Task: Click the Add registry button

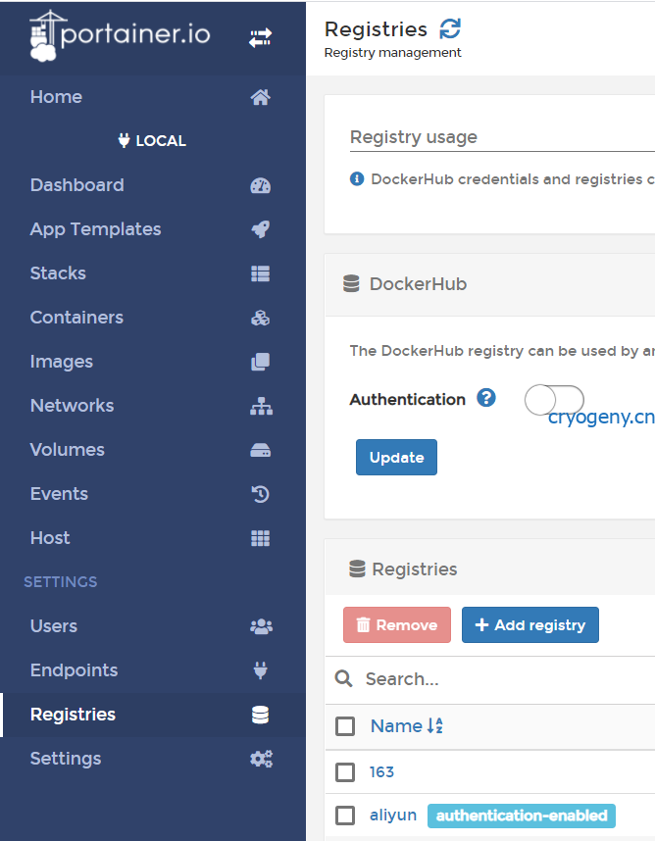Action: pos(530,624)
